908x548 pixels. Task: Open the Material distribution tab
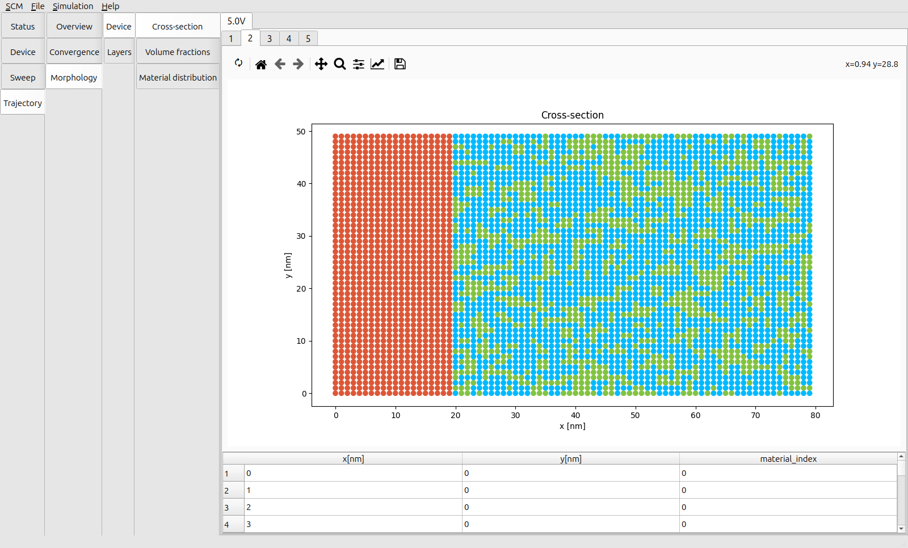click(178, 78)
